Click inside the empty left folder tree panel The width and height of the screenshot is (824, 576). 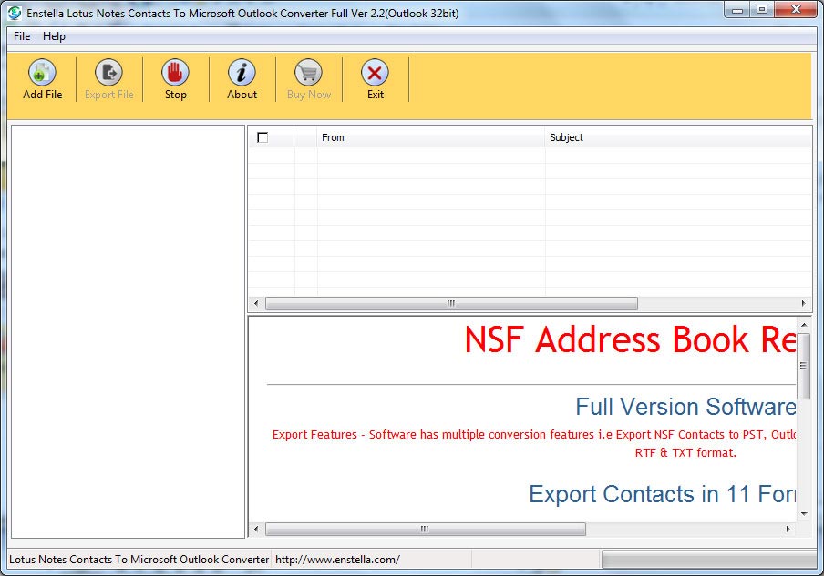pyautogui.click(x=128, y=328)
